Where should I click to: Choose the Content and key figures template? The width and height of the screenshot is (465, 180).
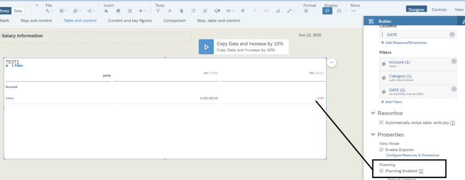(x=130, y=21)
